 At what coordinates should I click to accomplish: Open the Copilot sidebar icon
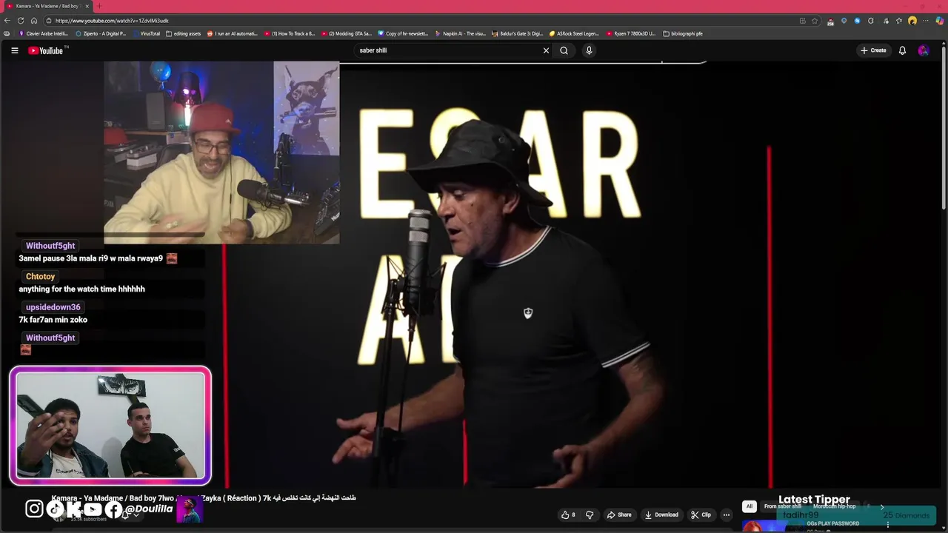click(x=940, y=21)
